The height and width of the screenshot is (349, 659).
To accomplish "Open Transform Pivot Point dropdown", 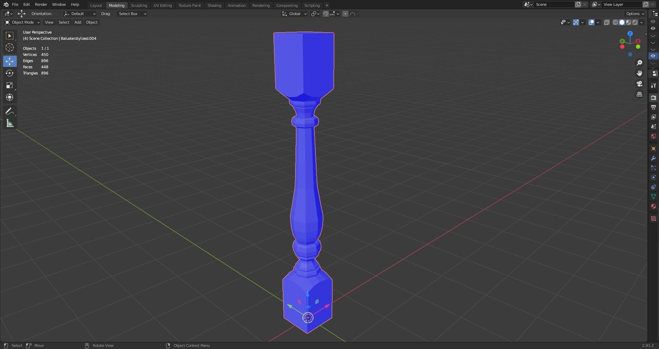I will tap(315, 14).
